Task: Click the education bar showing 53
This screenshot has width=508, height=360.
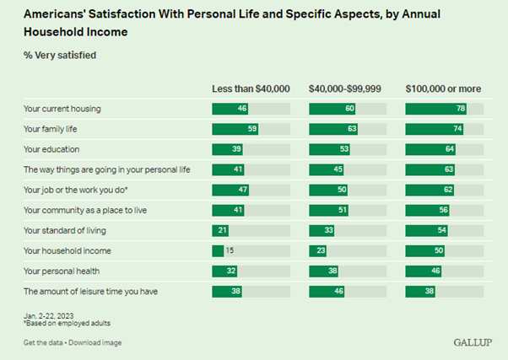Action: [331, 149]
